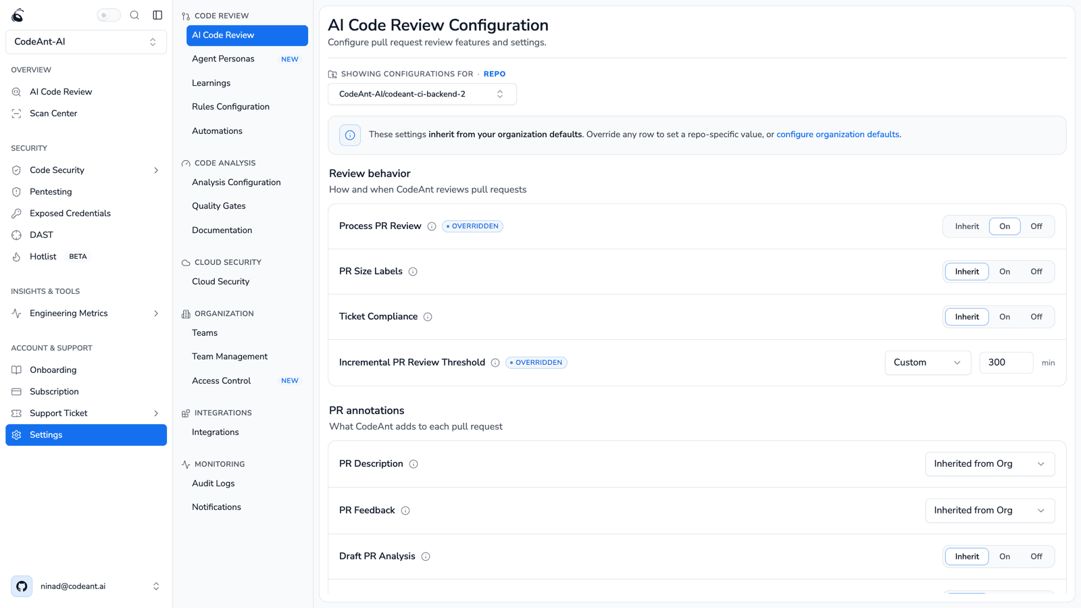Open the CodeAnt-AI organization switcher
Screen dimensions: 1081x608
click(86, 42)
